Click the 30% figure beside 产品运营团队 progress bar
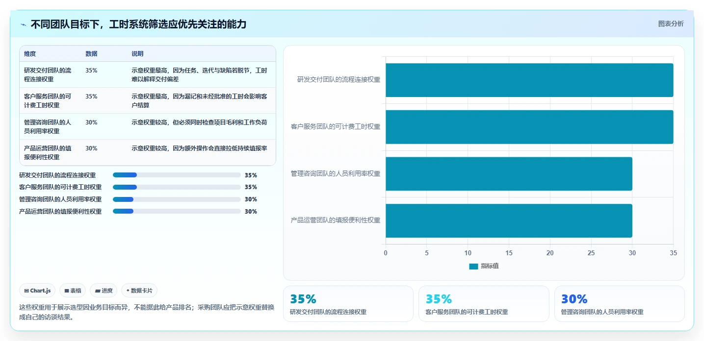 tap(251, 211)
